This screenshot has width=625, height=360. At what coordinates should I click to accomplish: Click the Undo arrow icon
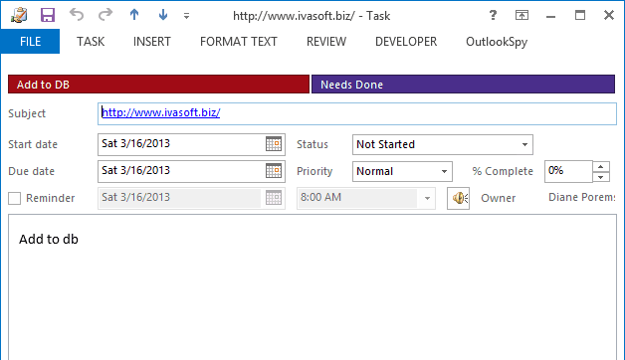click(x=76, y=15)
